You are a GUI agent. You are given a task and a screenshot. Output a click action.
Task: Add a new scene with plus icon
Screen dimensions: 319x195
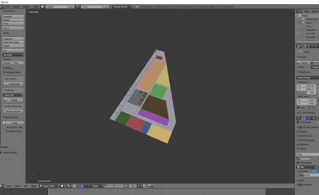point(104,6)
